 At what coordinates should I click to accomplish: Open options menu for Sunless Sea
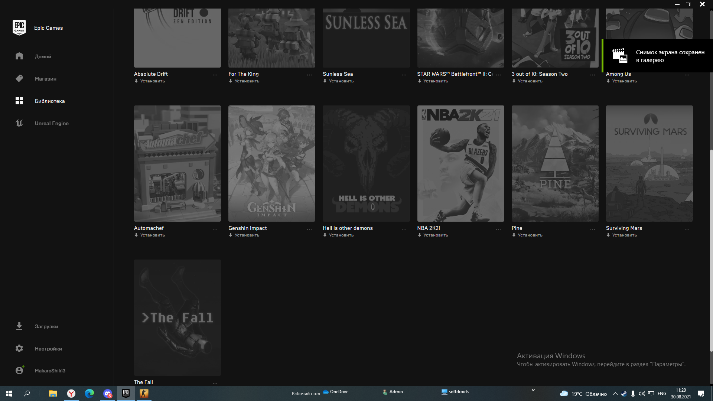tap(404, 75)
